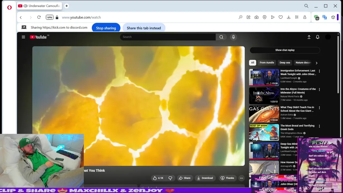Open Most Brutal Greek Gods video title
Viewport: 343px width, 193px height.
(x=297, y=127)
